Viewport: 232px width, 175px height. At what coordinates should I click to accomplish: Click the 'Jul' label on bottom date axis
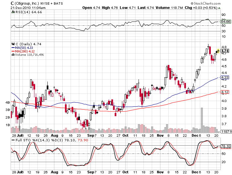click(x=19, y=172)
